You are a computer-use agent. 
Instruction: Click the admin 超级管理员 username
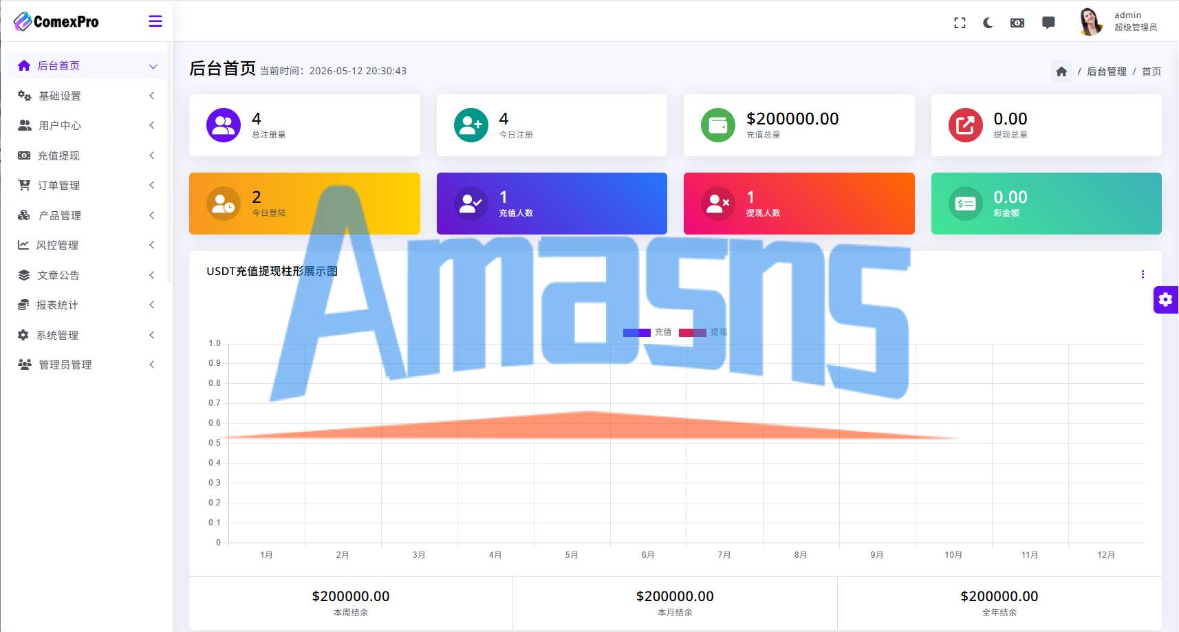click(1136, 21)
